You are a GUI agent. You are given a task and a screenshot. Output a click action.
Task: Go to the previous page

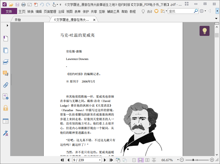(68, 160)
